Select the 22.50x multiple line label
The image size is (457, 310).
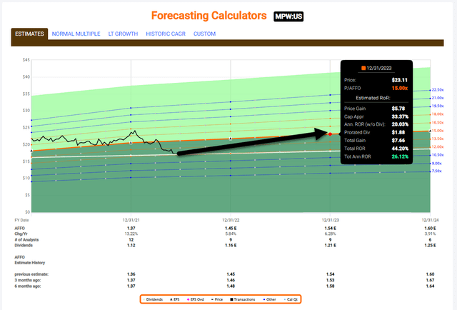click(439, 90)
